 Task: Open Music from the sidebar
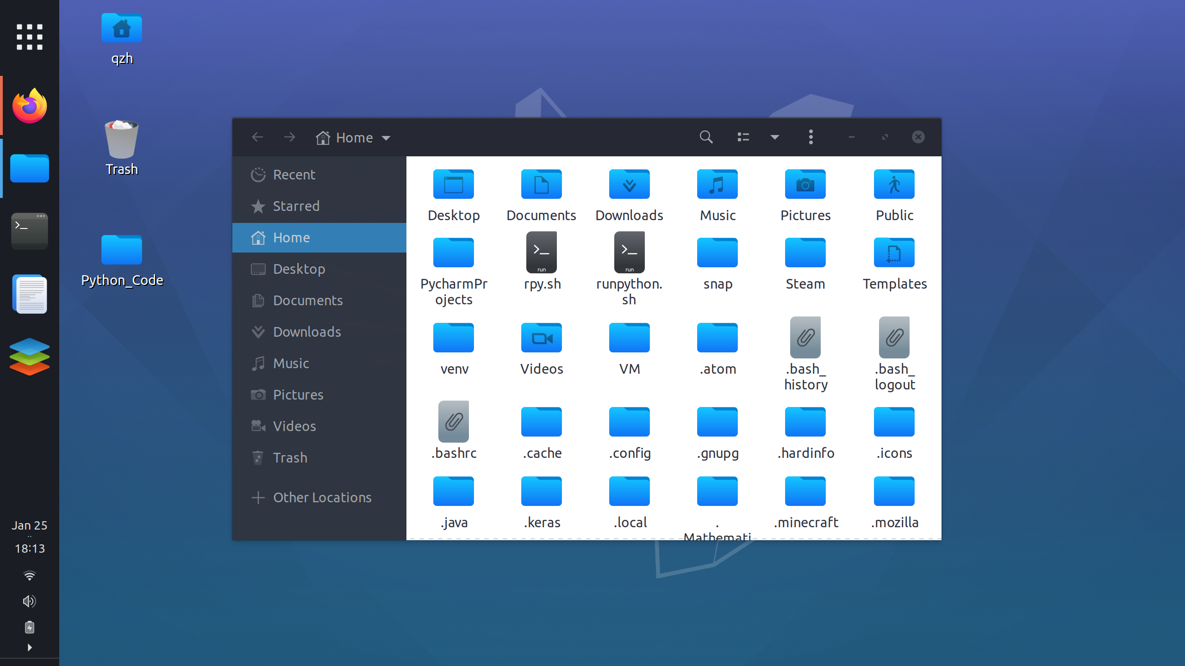click(319, 364)
